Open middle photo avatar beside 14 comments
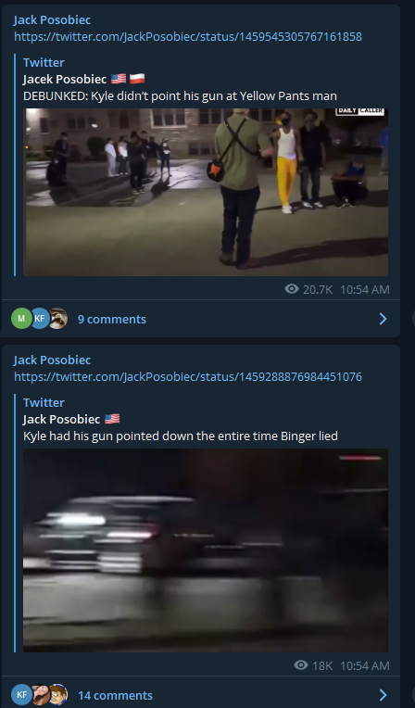Screen dimensions: 415x708 [40, 695]
